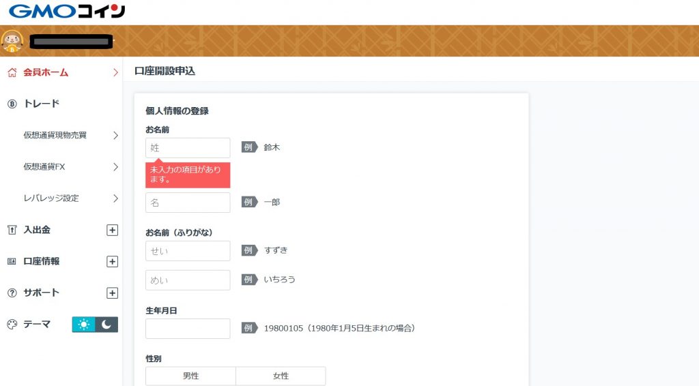Click the 生年月日 birthdate input field
The image size is (699, 386).
pos(188,329)
